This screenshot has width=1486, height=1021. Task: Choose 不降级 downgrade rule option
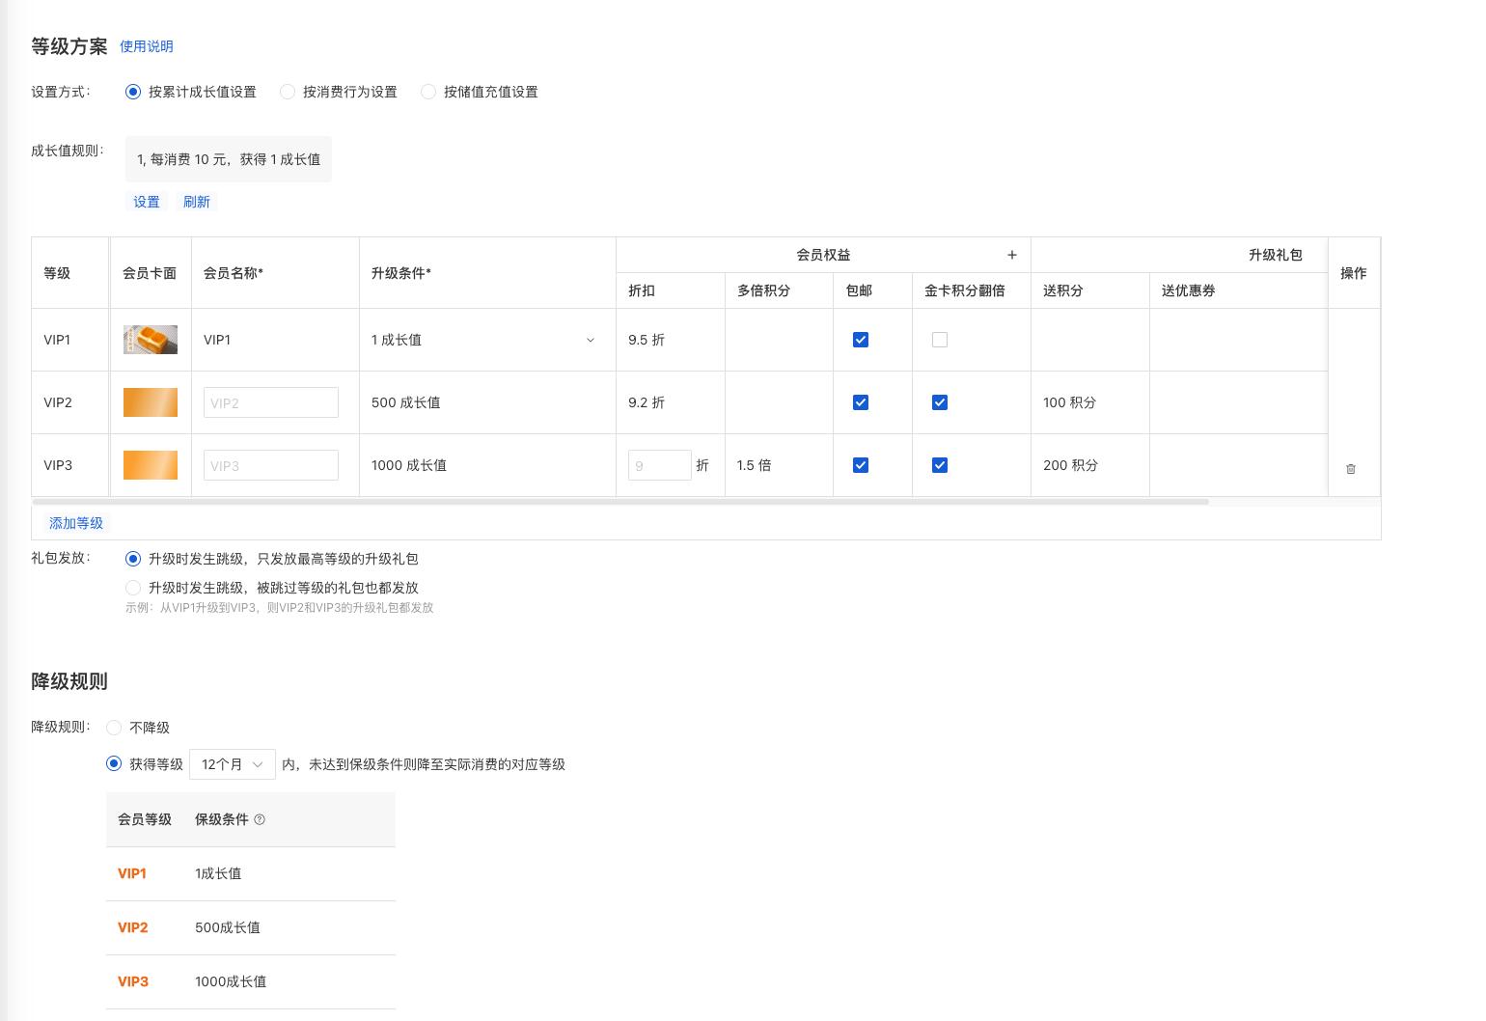tap(114, 728)
